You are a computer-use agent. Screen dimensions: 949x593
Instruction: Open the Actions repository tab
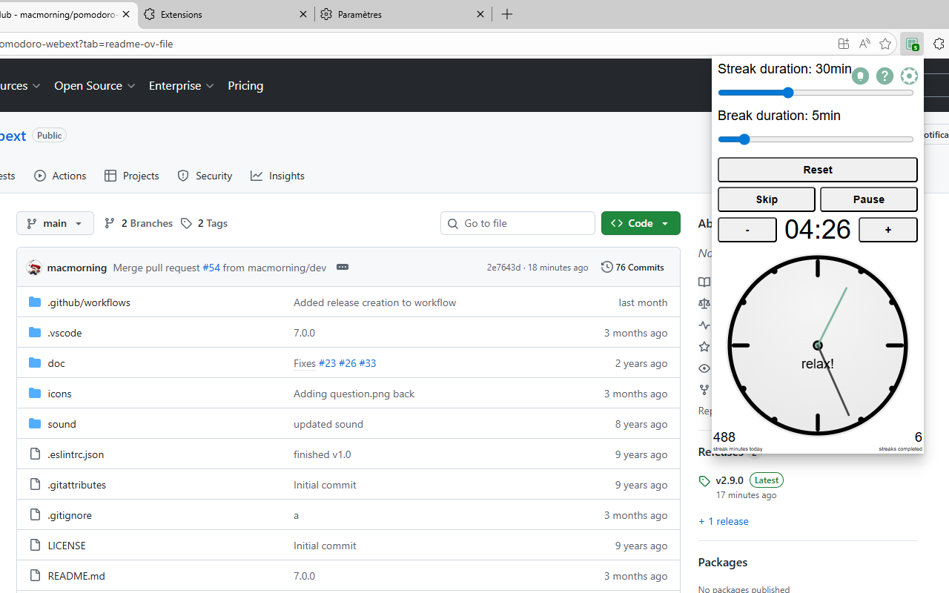(x=60, y=176)
